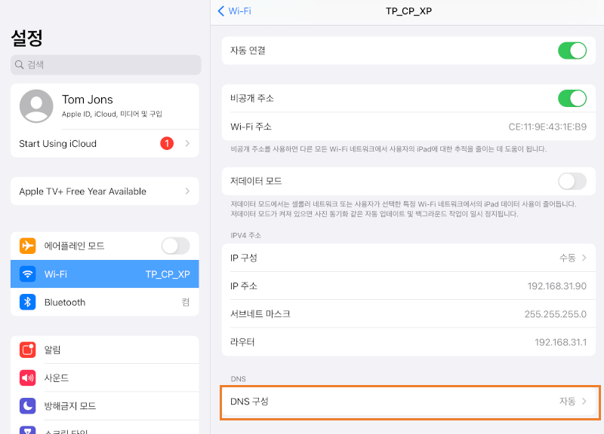This screenshot has width=604, height=434.
Task: Enable 저데이터 모드 for this network
Action: 572,181
